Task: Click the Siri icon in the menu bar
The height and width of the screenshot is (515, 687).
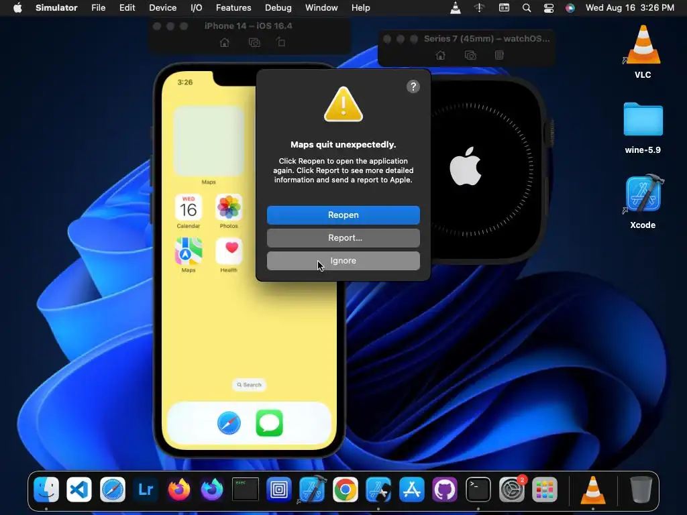Action: click(x=570, y=8)
